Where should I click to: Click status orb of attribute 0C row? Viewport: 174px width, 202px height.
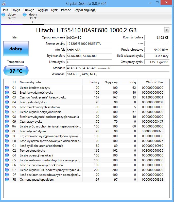(x=7, y=131)
